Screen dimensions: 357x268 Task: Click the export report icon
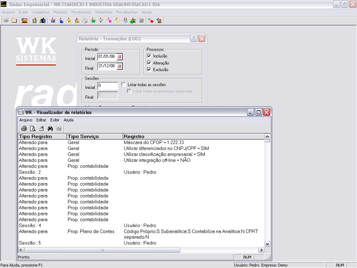41,128
